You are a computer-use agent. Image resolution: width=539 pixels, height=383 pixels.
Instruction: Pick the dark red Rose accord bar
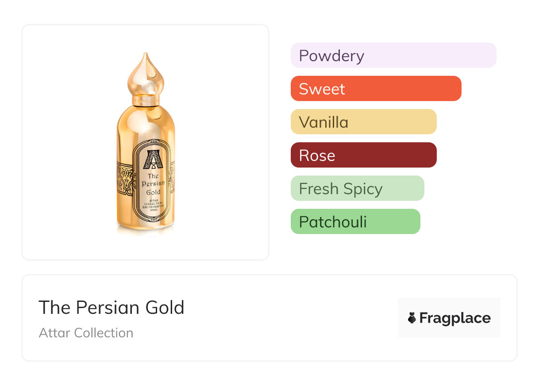(363, 155)
